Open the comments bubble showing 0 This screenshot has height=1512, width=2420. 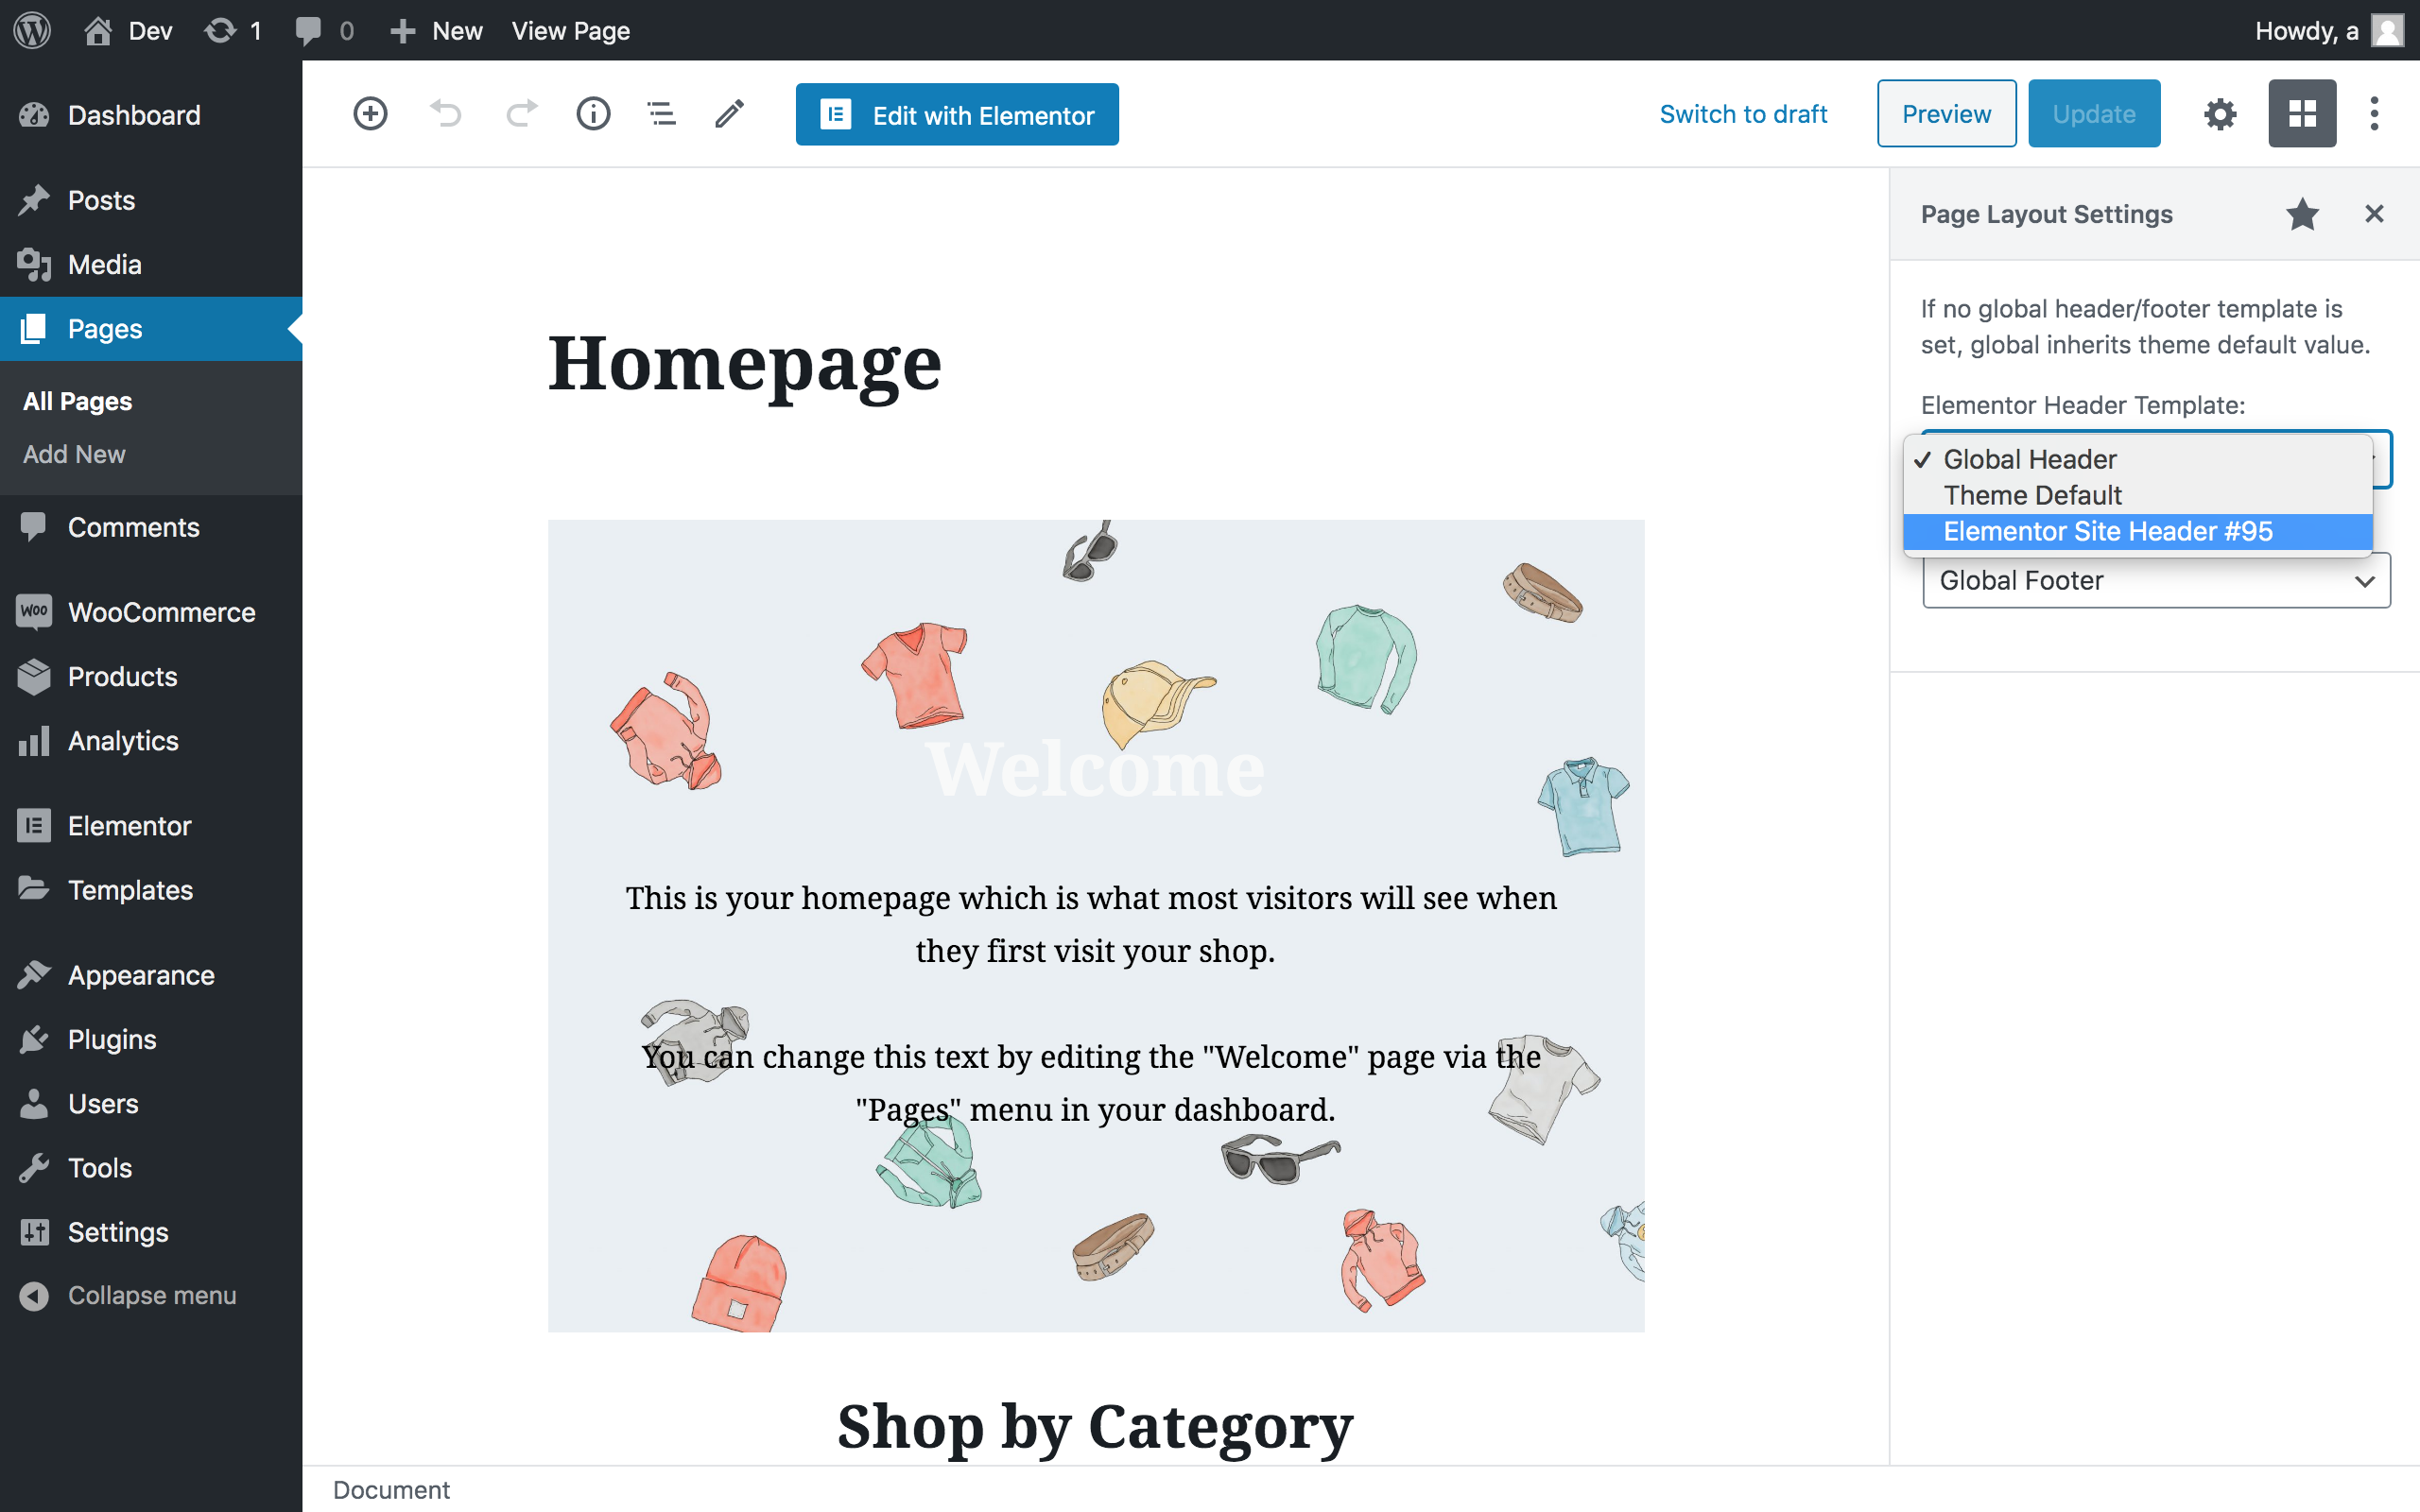pyautogui.click(x=324, y=30)
